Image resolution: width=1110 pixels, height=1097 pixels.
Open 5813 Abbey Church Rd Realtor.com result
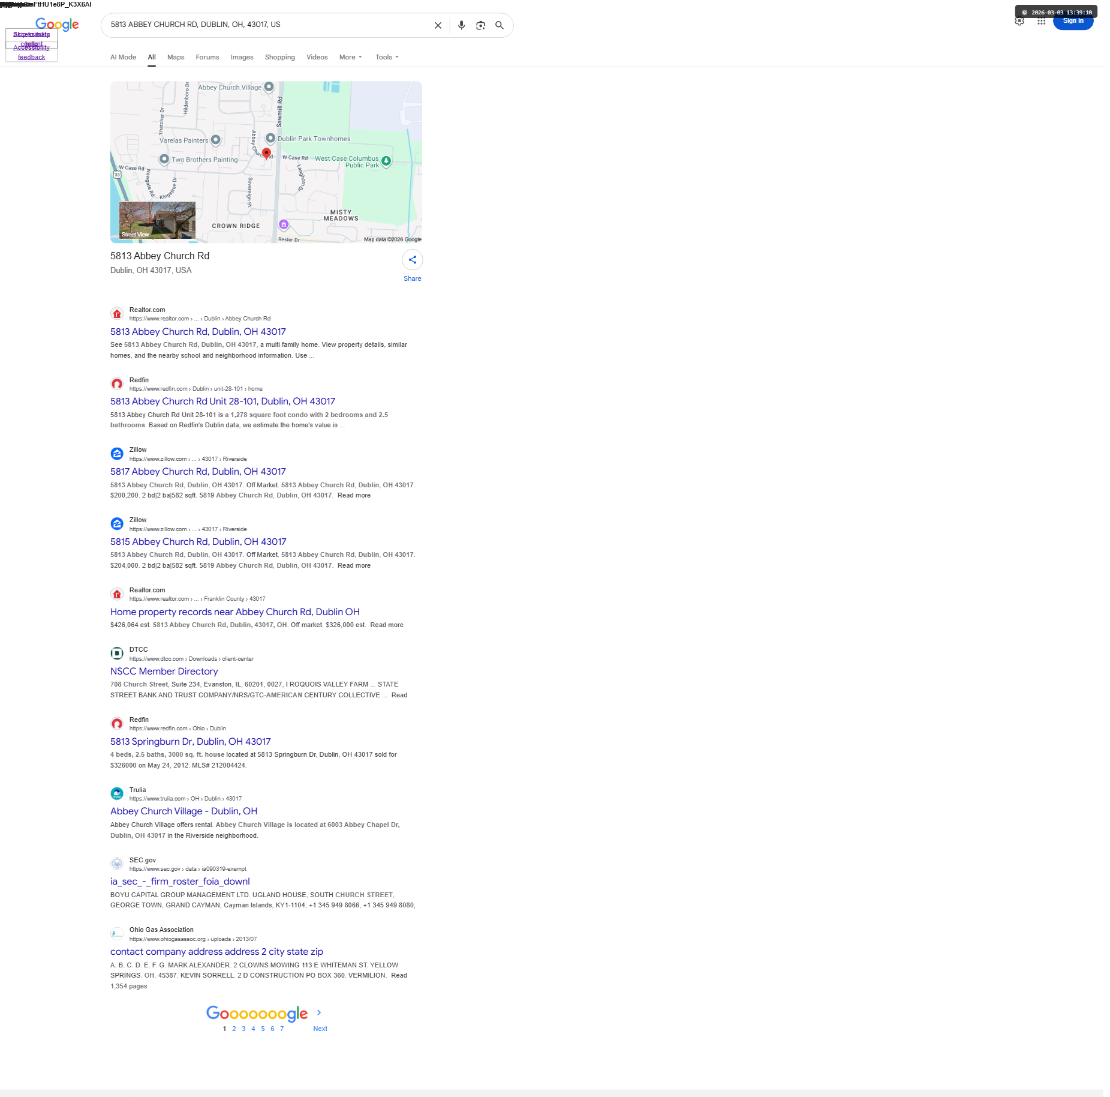198,332
